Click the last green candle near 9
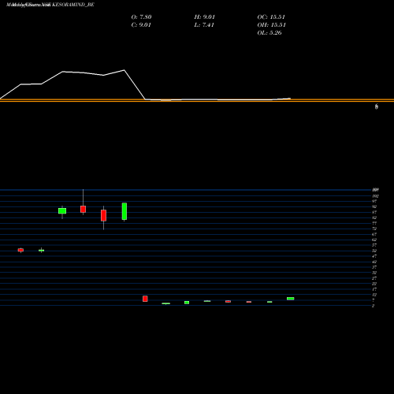 pos(290,299)
